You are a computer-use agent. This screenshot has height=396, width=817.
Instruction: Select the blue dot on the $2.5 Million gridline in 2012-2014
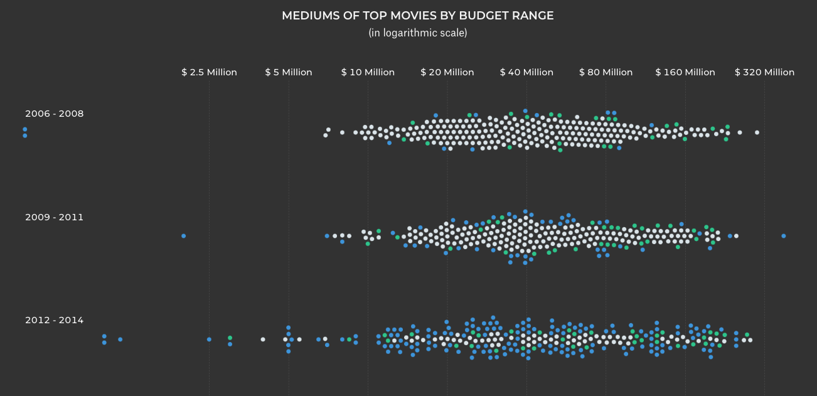coord(209,340)
